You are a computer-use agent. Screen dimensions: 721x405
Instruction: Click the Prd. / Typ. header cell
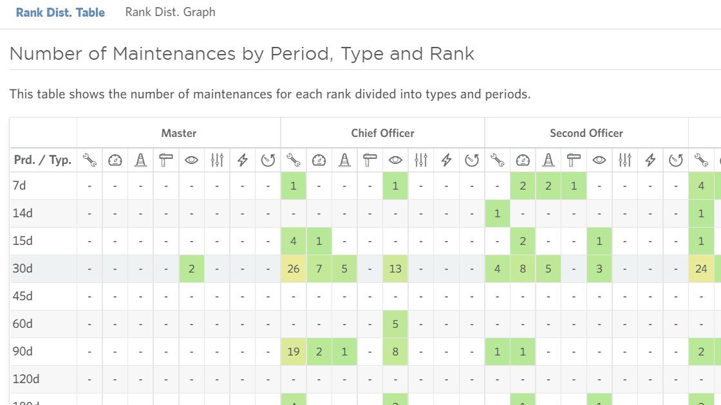41,160
